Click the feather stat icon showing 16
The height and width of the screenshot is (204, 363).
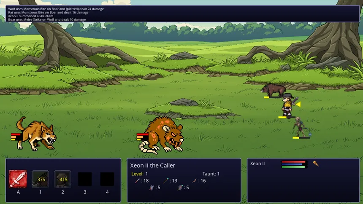pos(195,181)
